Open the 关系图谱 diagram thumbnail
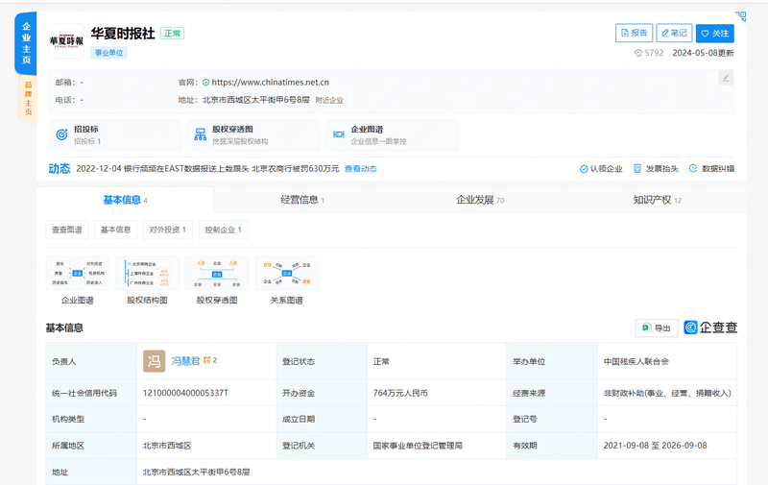The image size is (768, 485). coord(287,274)
